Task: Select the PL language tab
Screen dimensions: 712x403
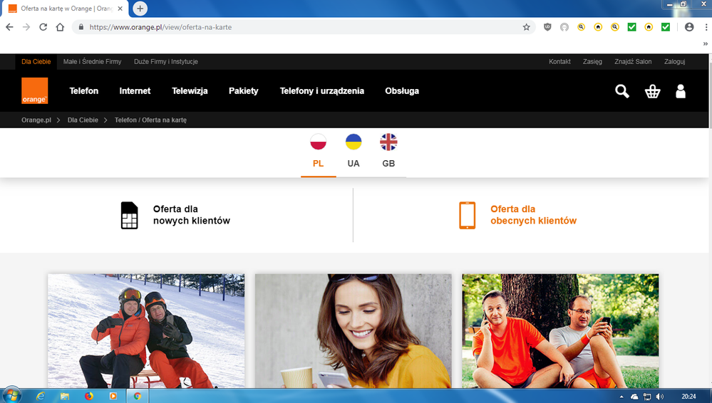Action: click(x=319, y=163)
